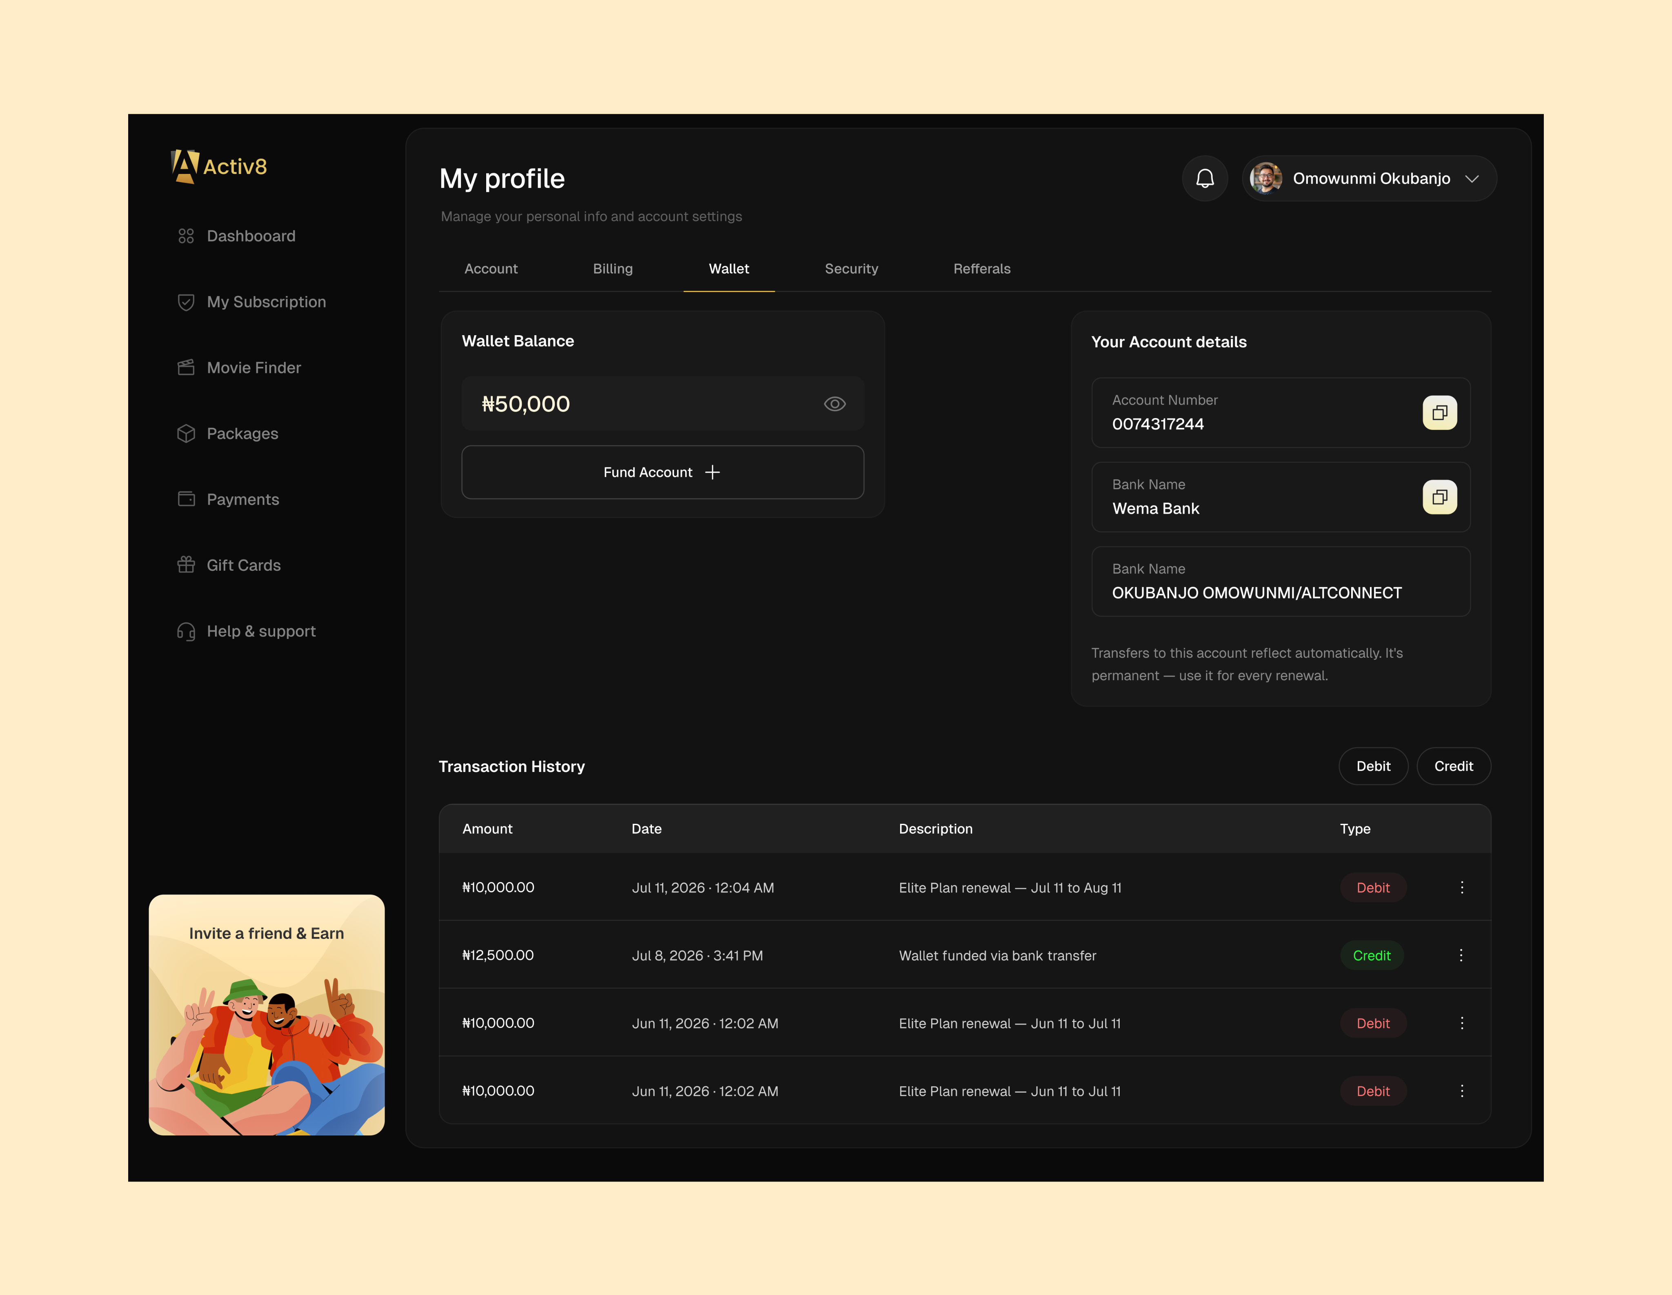This screenshot has width=1672, height=1295.
Task: Click Wallet funded via bank transfer description
Action: click(x=997, y=956)
